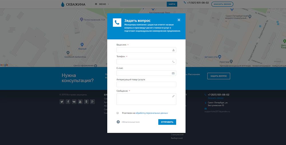This screenshot has height=145, width=286.
Task: Open the обработку персональных данных link
Action: tap(152, 113)
